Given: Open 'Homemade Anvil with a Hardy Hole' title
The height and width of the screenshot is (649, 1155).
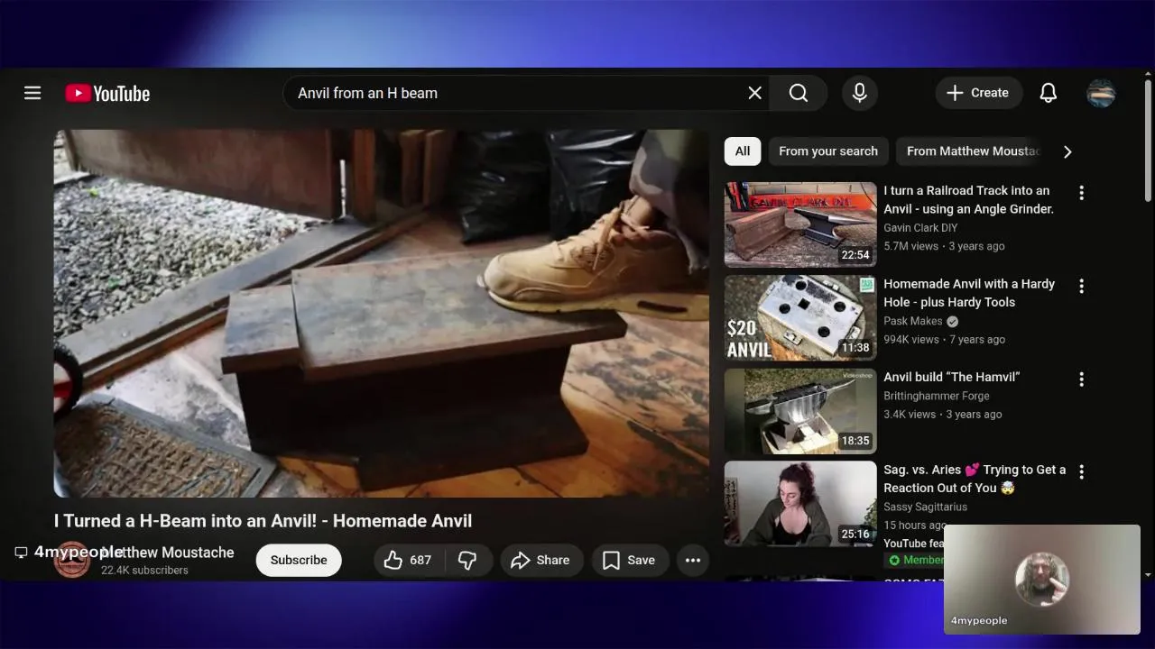Looking at the screenshot, I should click(969, 293).
